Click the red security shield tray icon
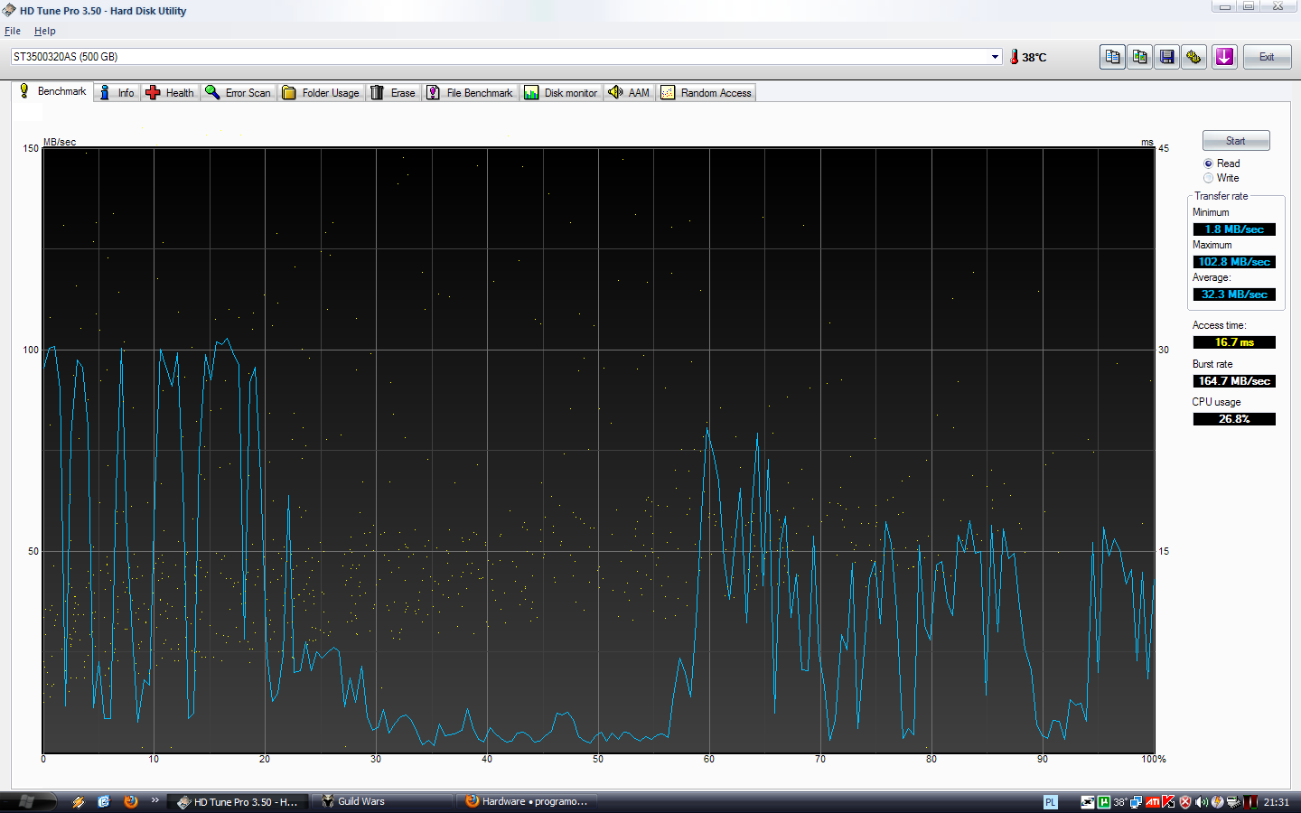 click(x=1185, y=802)
